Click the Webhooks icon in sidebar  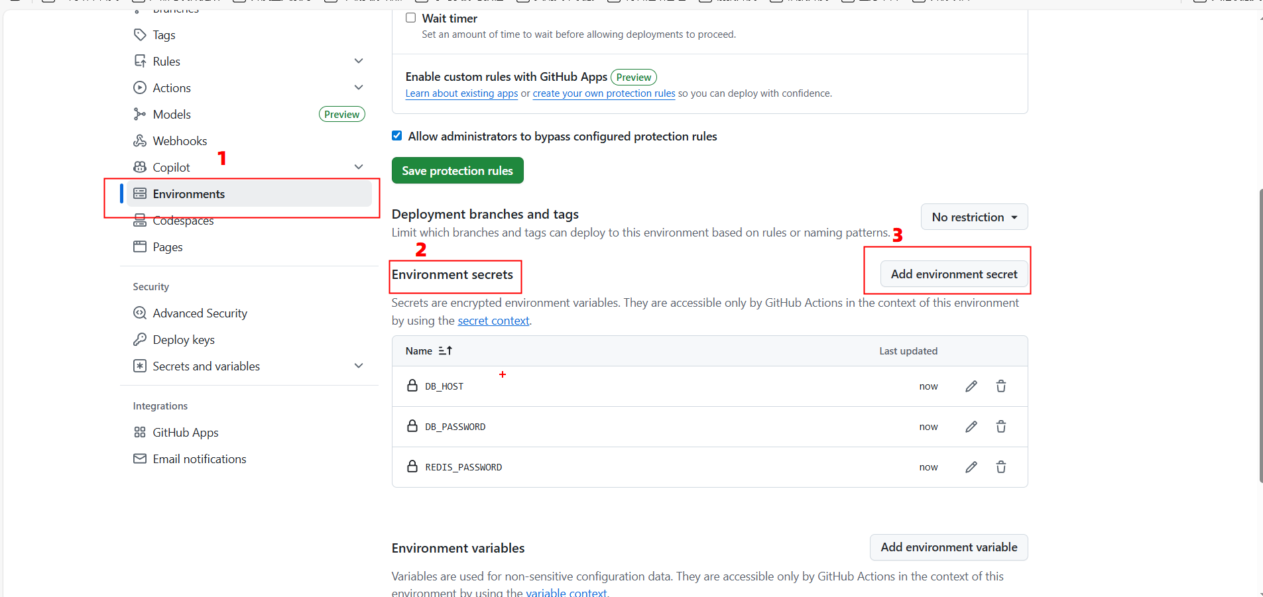[x=140, y=140]
